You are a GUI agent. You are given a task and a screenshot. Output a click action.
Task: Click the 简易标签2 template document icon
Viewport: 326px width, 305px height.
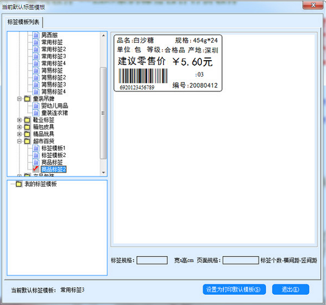(x=36, y=77)
